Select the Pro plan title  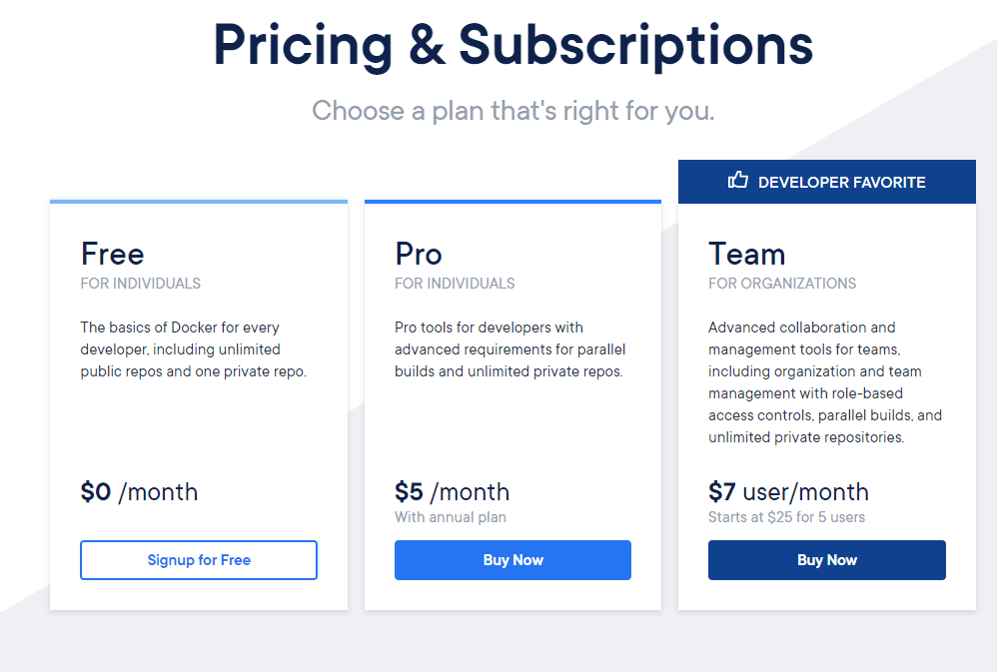[x=419, y=254]
